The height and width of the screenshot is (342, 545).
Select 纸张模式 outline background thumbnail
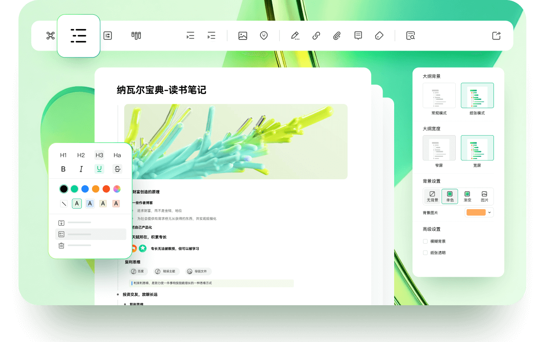(477, 96)
